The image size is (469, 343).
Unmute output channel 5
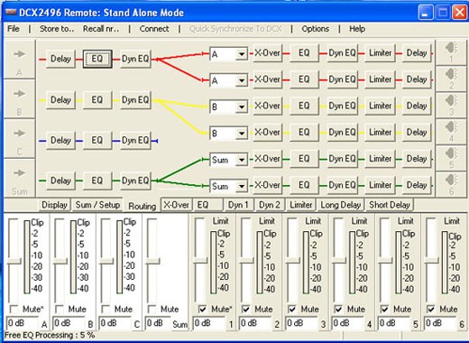384,309
